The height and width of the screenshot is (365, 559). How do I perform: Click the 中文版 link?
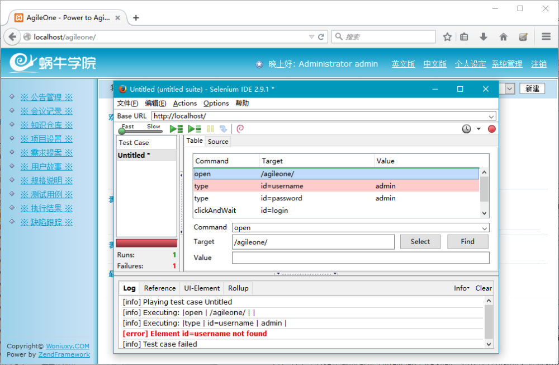[x=435, y=64]
